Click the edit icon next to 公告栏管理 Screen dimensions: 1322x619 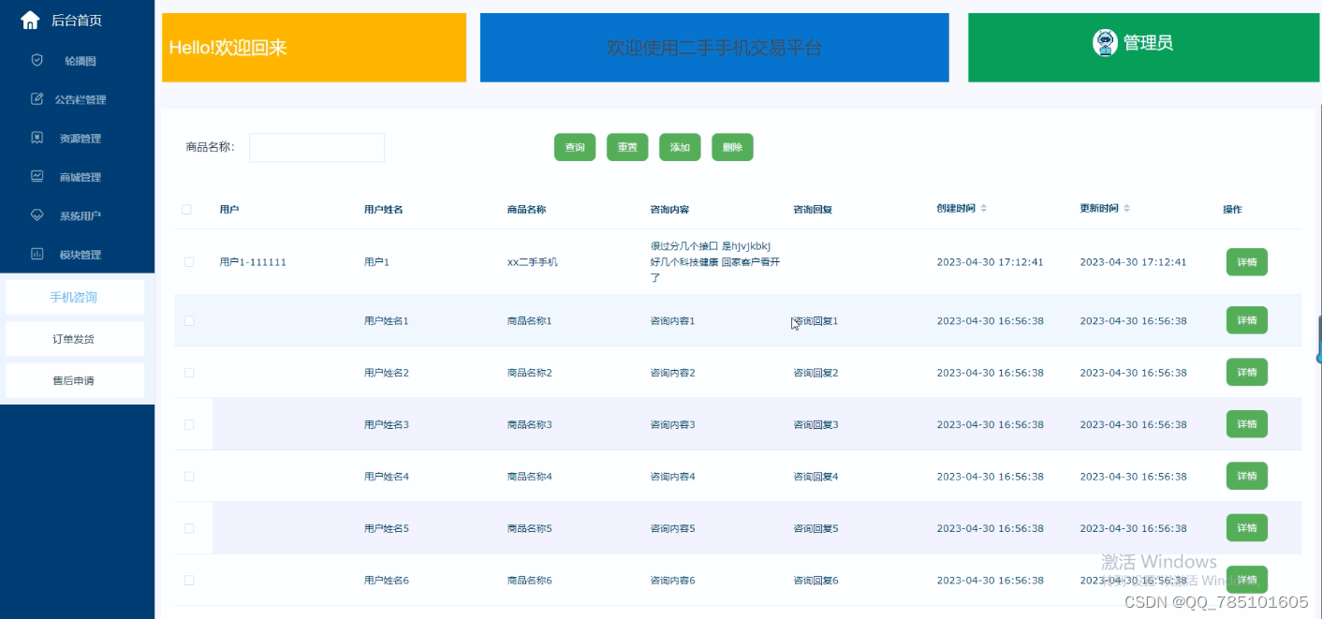tap(37, 98)
